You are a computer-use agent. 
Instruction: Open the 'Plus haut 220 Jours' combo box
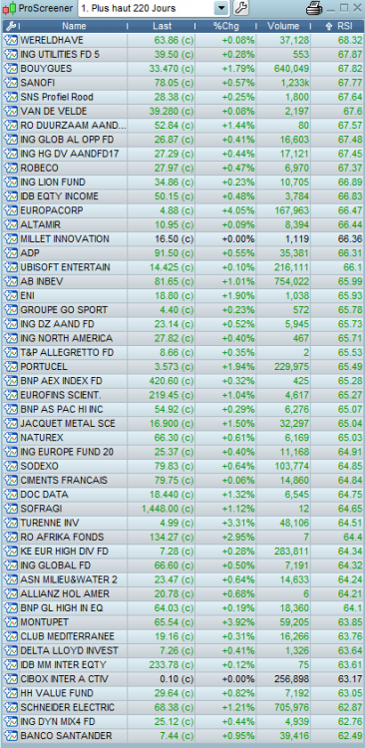tap(154, 8)
